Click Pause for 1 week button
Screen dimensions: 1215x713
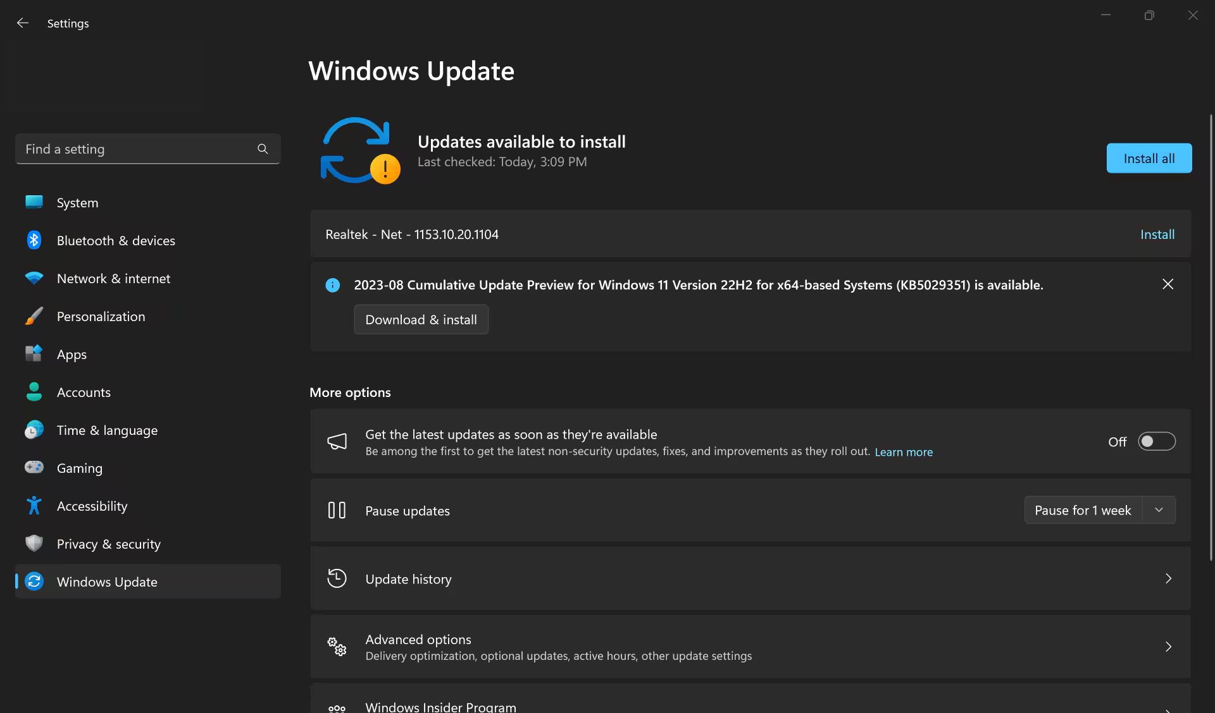pyautogui.click(x=1083, y=510)
